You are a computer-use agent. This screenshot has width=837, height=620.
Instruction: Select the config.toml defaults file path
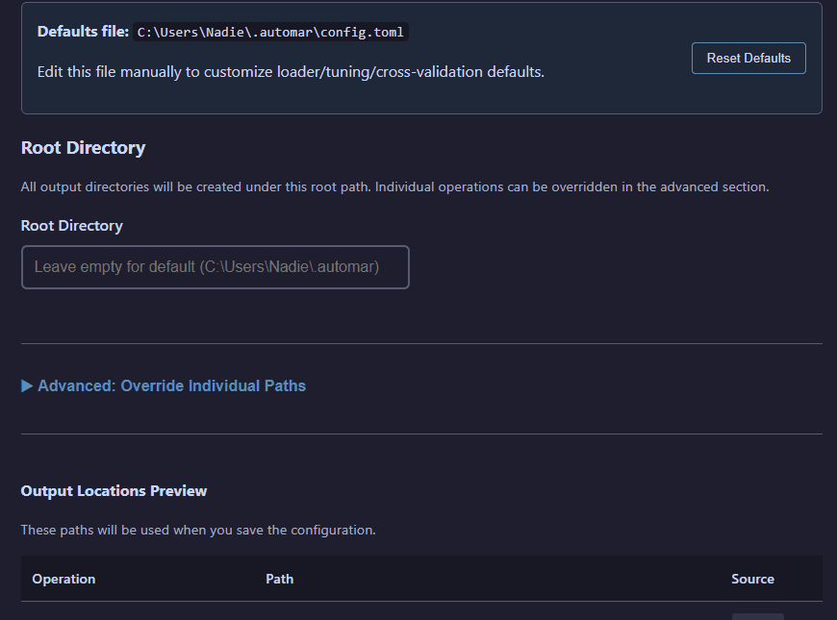[x=270, y=32]
